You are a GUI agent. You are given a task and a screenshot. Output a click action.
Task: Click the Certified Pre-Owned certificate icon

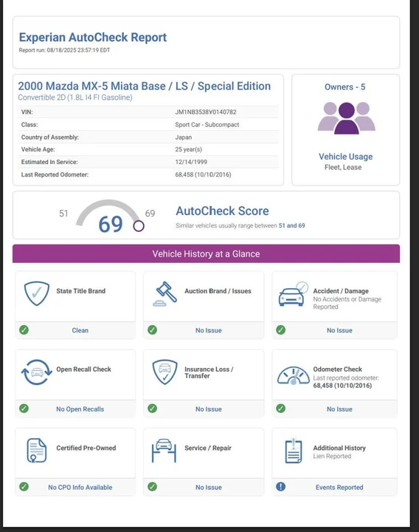click(37, 451)
